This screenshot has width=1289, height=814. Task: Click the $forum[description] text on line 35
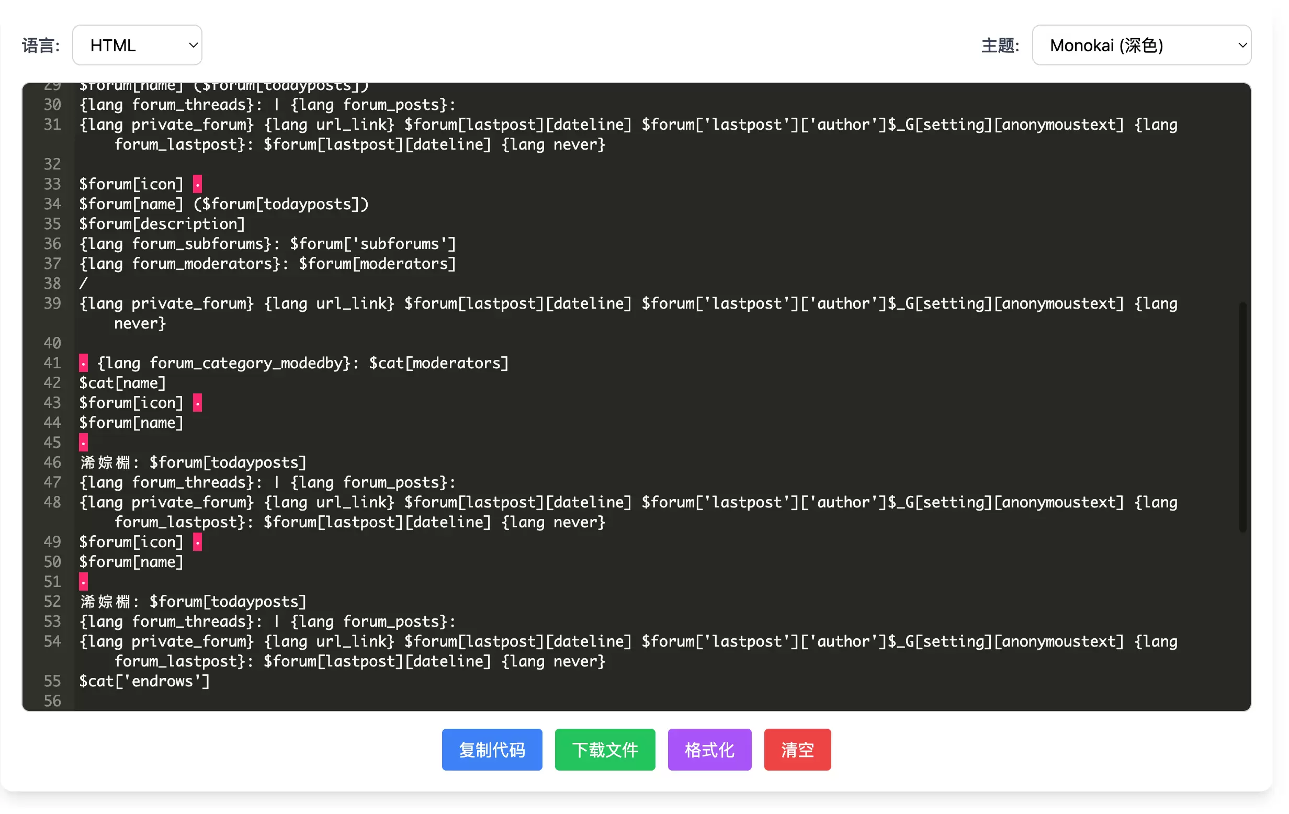tap(162, 224)
